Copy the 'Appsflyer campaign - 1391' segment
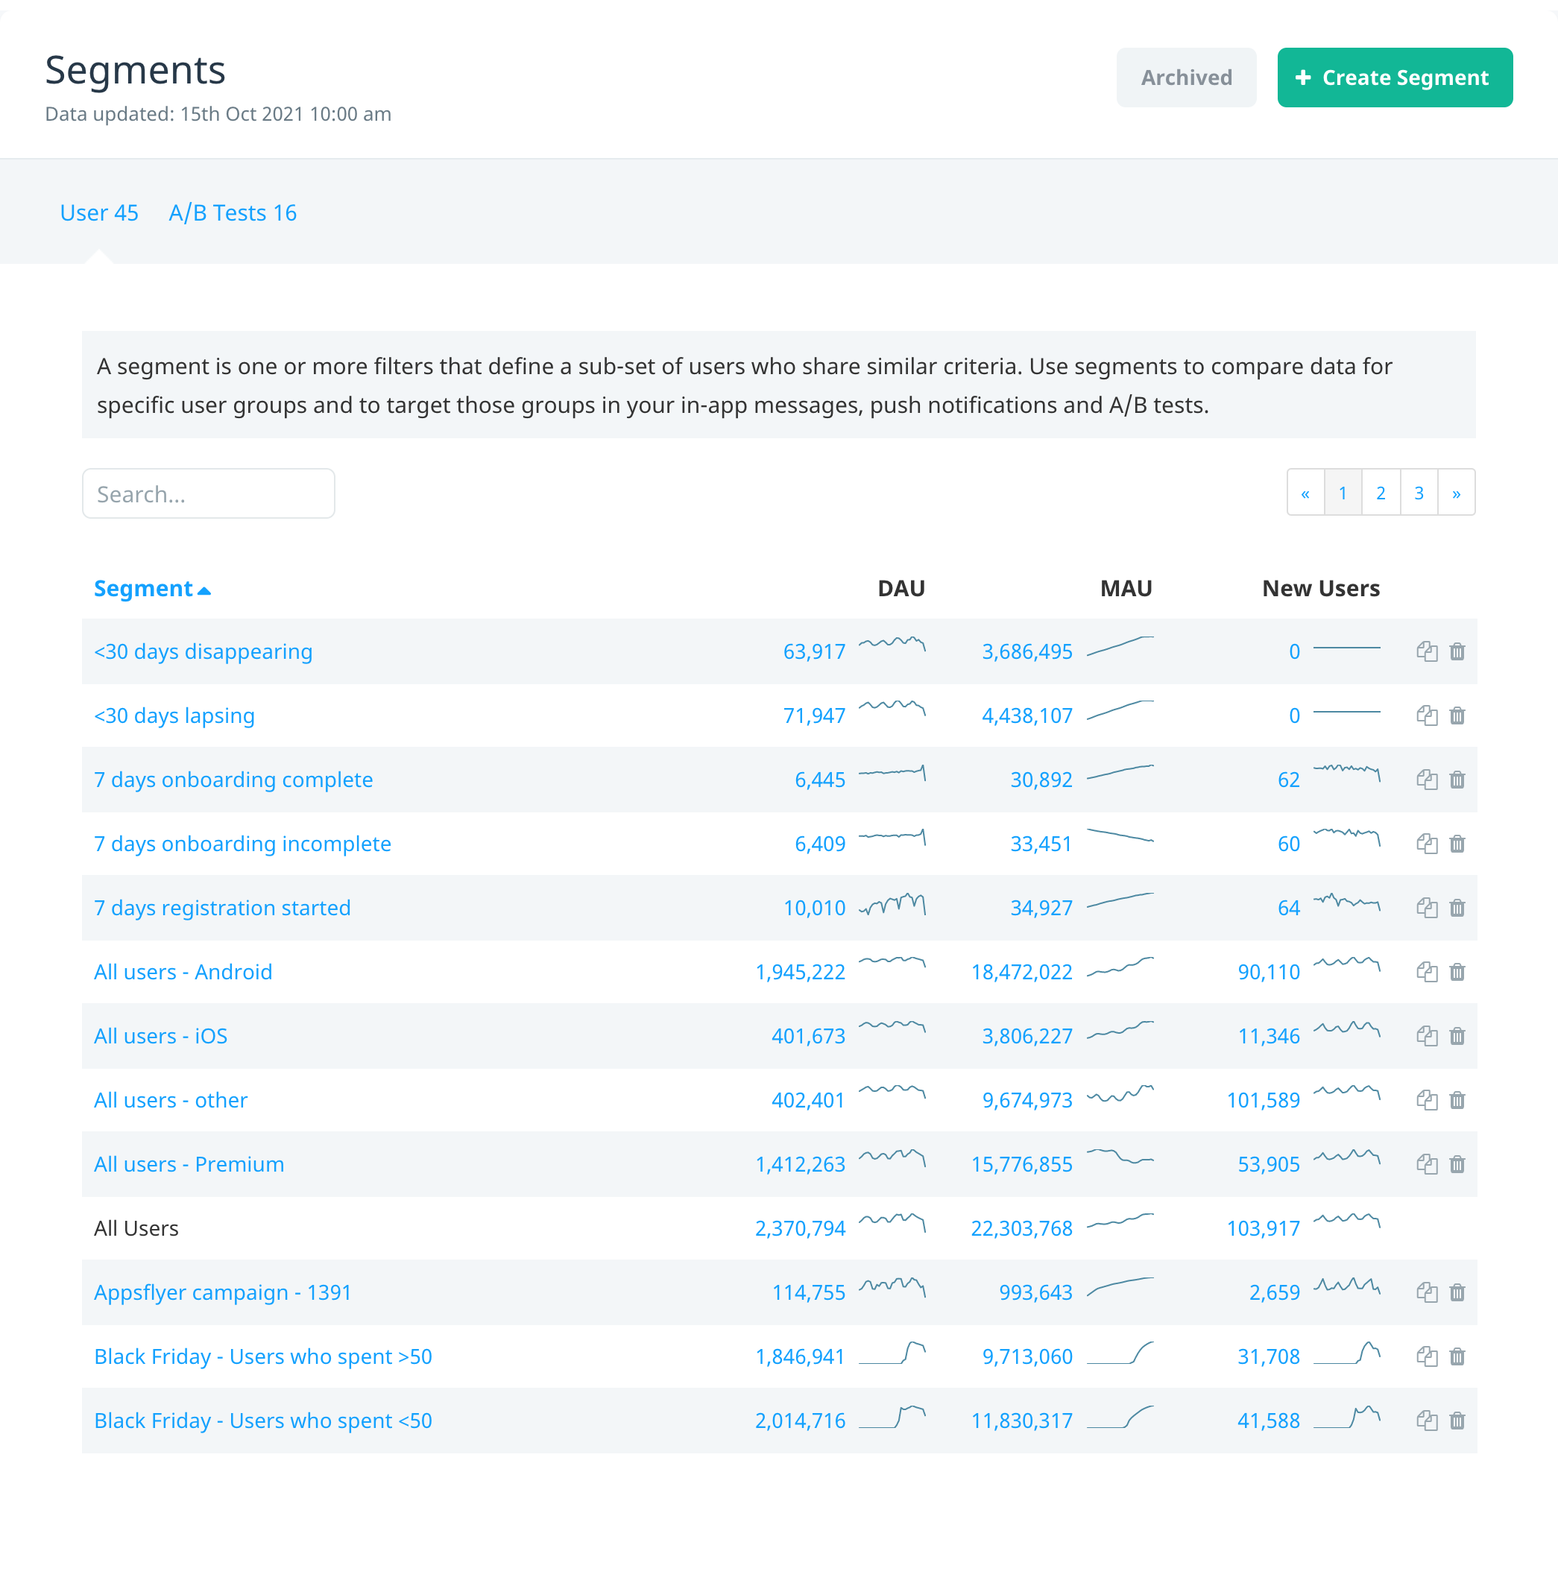The width and height of the screenshot is (1558, 1586). pos(1426,1292)
